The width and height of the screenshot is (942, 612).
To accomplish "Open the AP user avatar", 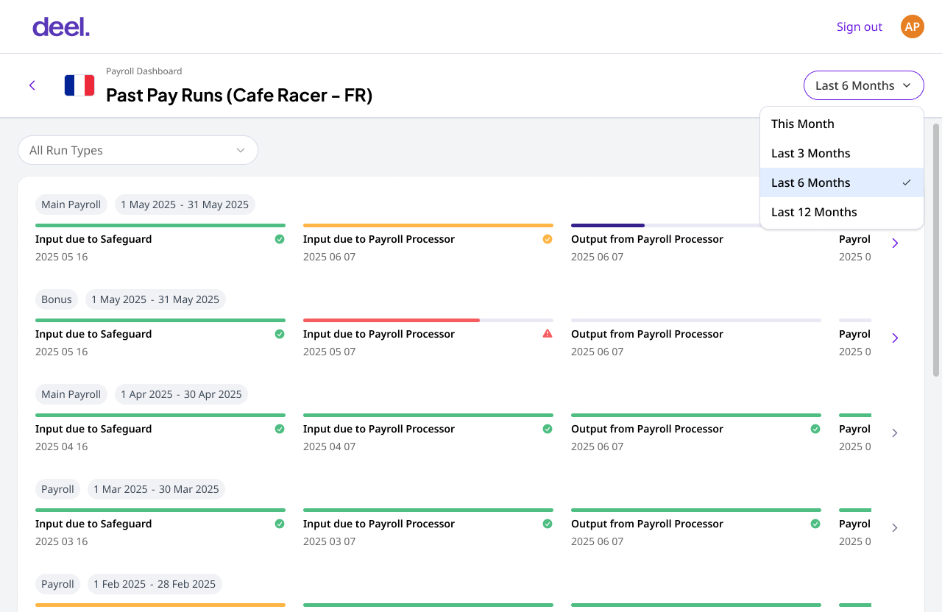I will 912,26.
